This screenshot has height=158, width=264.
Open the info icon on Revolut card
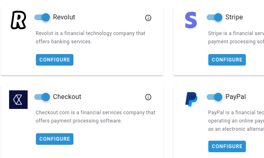click(x=148, y=18)
